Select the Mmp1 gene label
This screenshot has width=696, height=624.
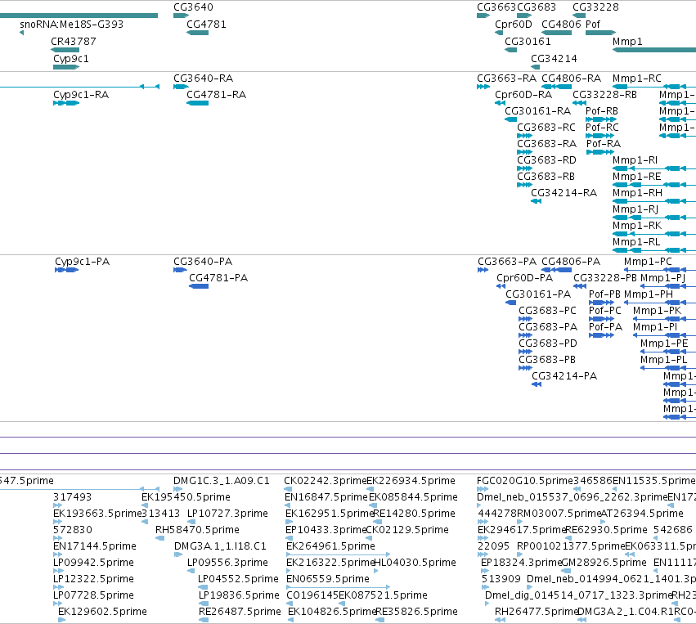pyautogui.click(x=627, y=41)
